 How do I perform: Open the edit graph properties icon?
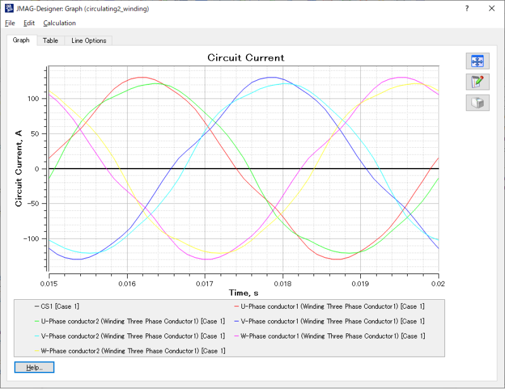pos(477,81)
